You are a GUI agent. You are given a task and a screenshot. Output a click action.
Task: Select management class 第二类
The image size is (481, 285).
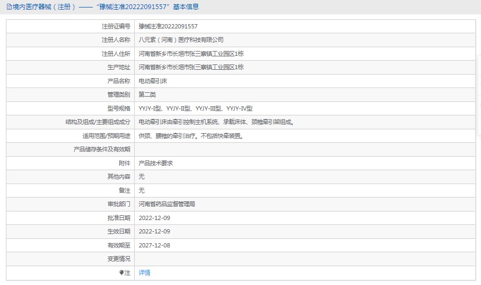(x=147, y=94)
